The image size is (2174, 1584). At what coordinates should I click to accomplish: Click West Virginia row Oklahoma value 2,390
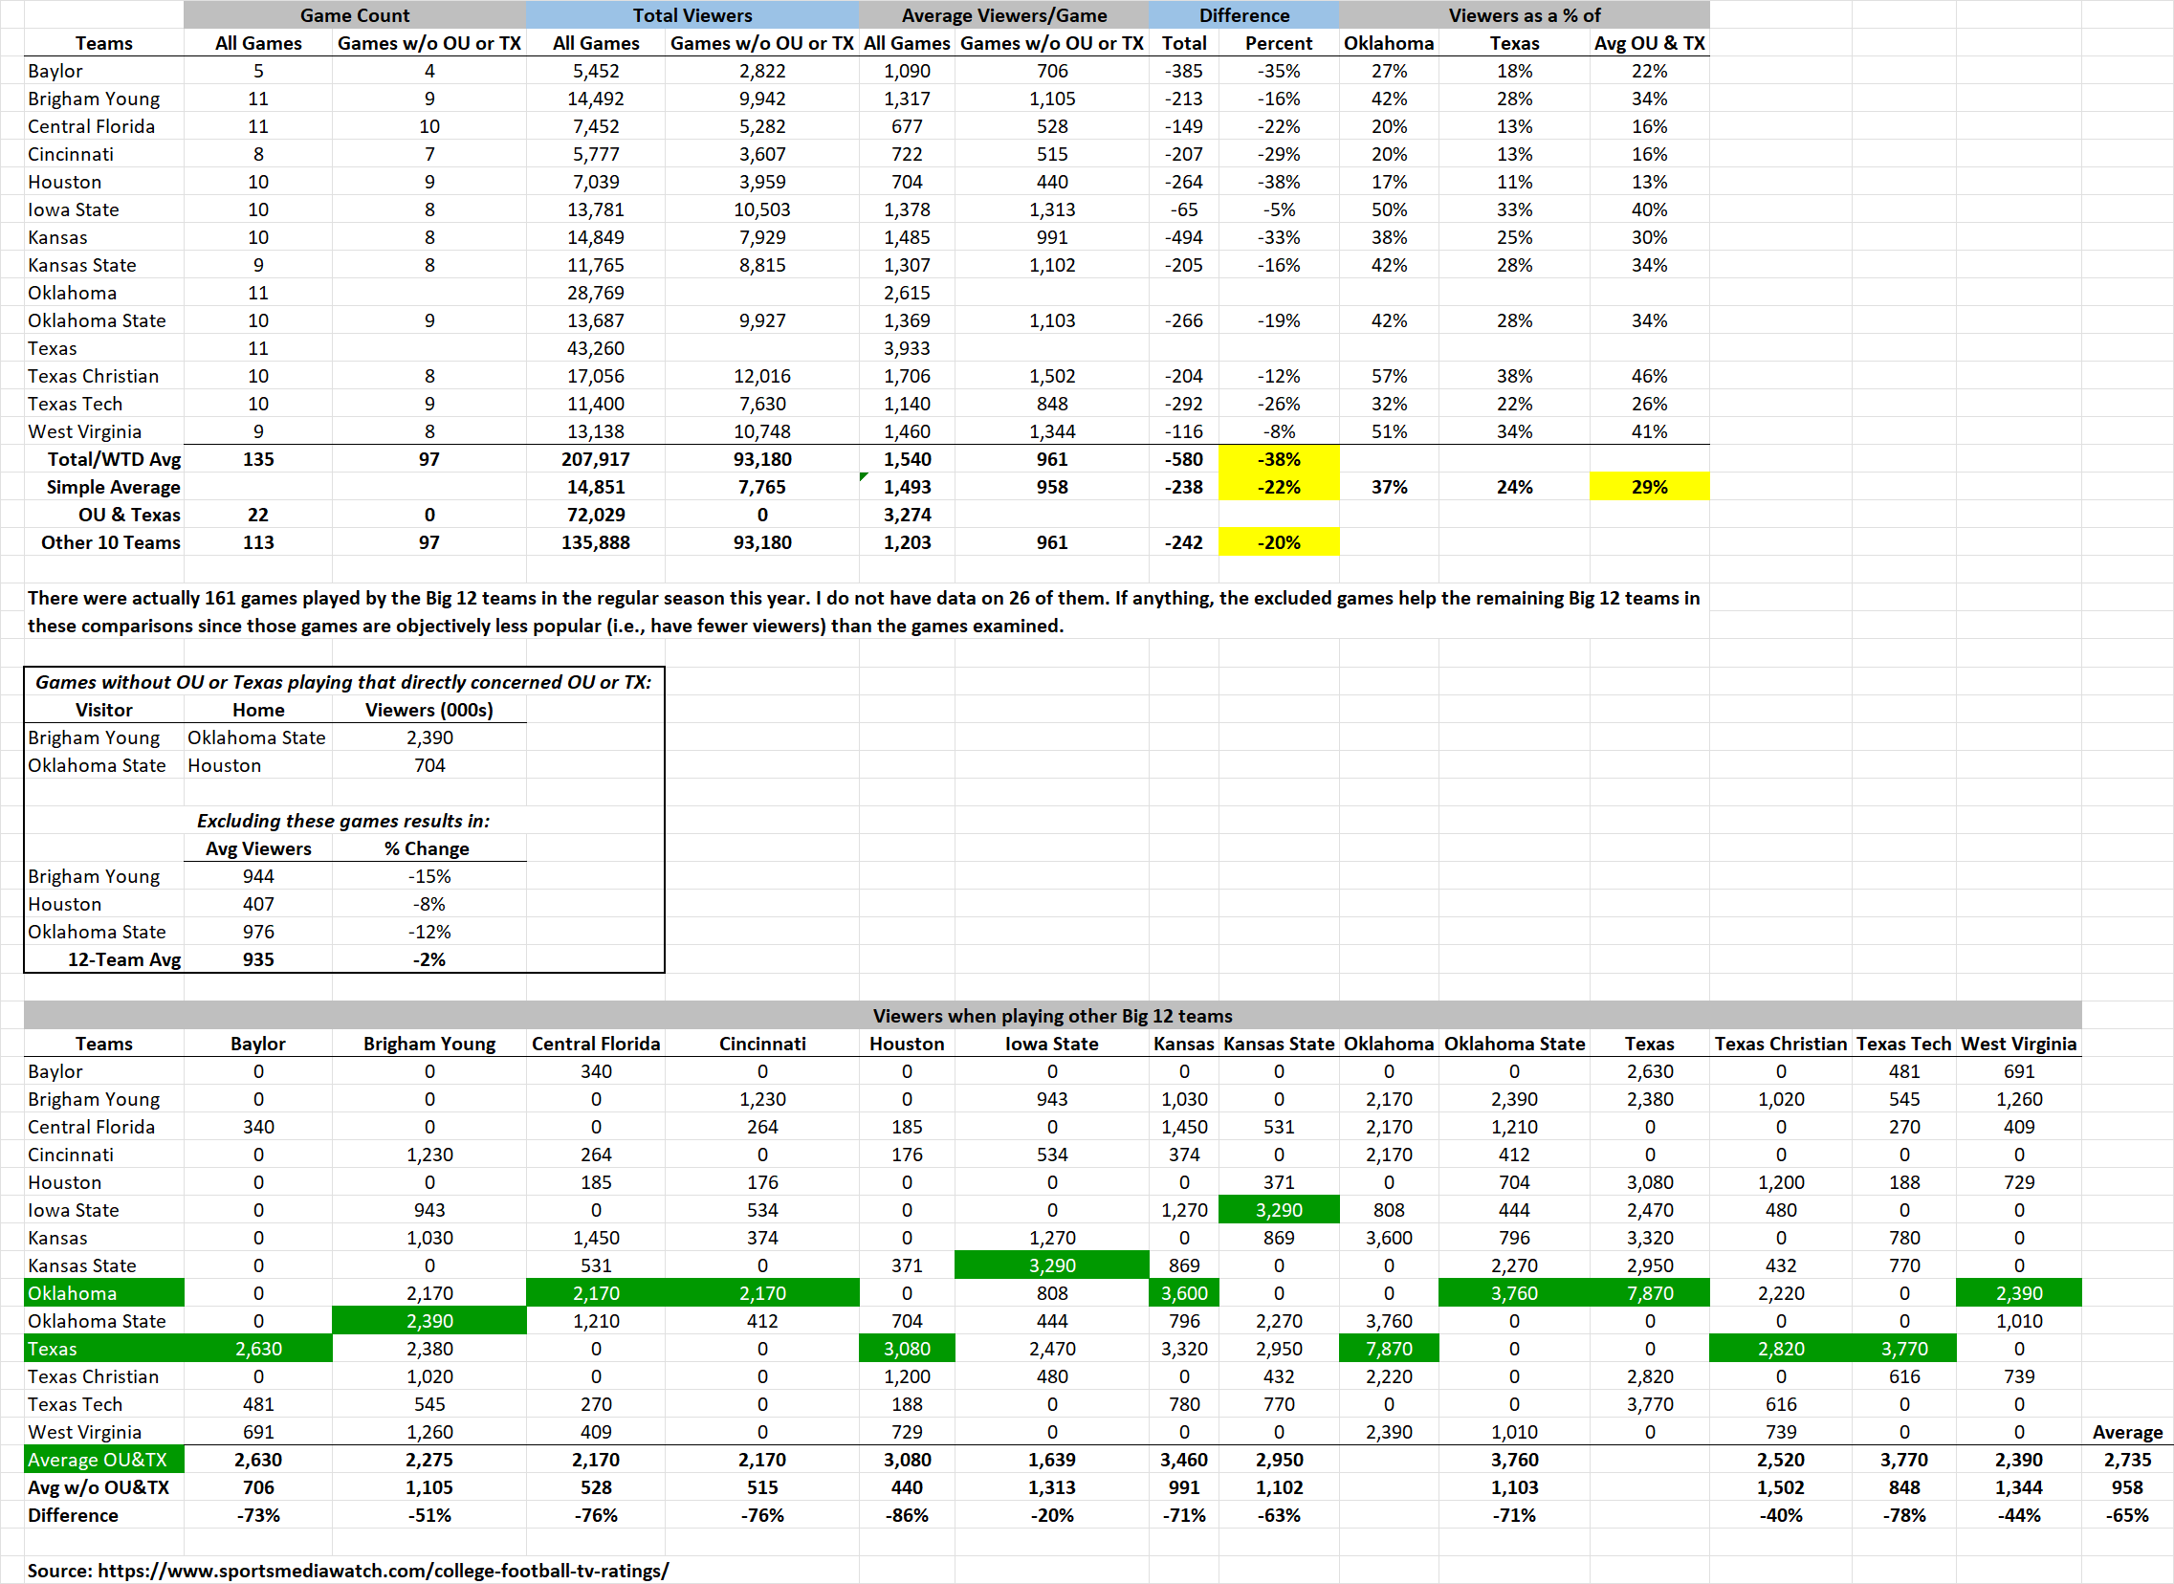click(1389, 1432)
